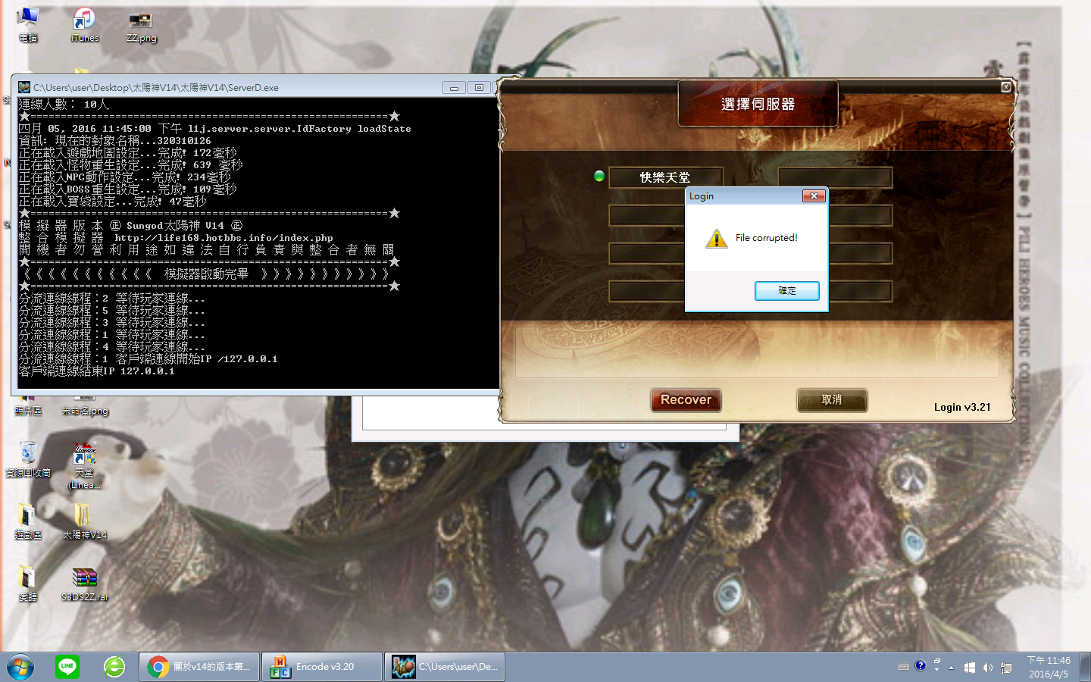Image resolution: width=1091 pixels, height=682 pixels.
Task: Maximize the ServerD.exe console window
Action: (x=479, y=88)
